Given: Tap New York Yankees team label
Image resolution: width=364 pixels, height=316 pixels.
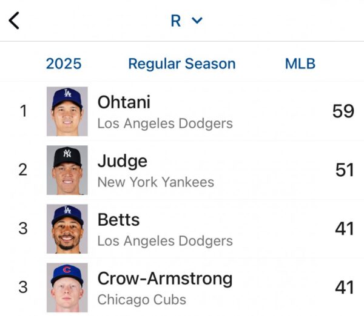Looking at the screenshot, I should click(x=155, y=182).
